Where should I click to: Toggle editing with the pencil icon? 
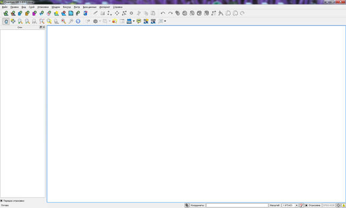pyautogui.click(x=95, y=13)
